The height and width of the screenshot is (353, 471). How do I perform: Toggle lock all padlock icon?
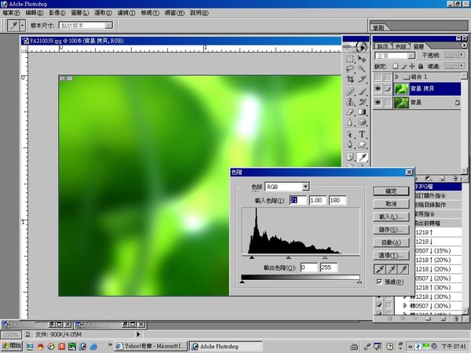(421, 66)
